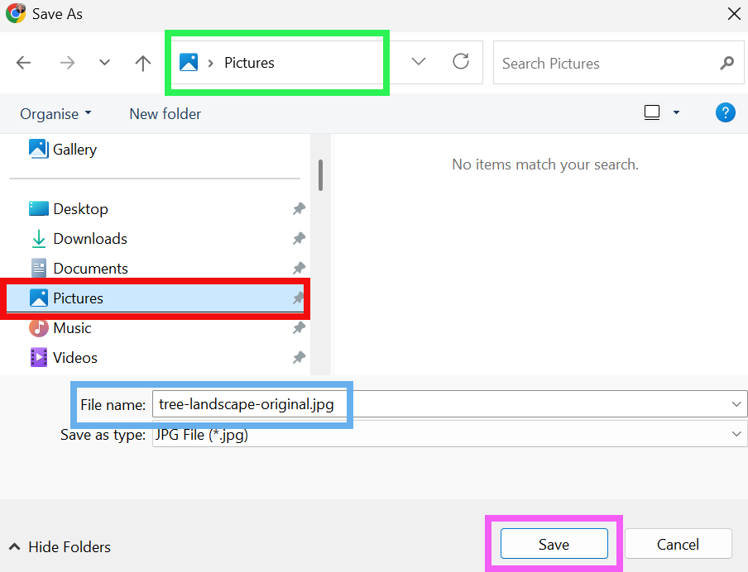Click the navigation pane scrollbar thumb

(x=320, y=175)
